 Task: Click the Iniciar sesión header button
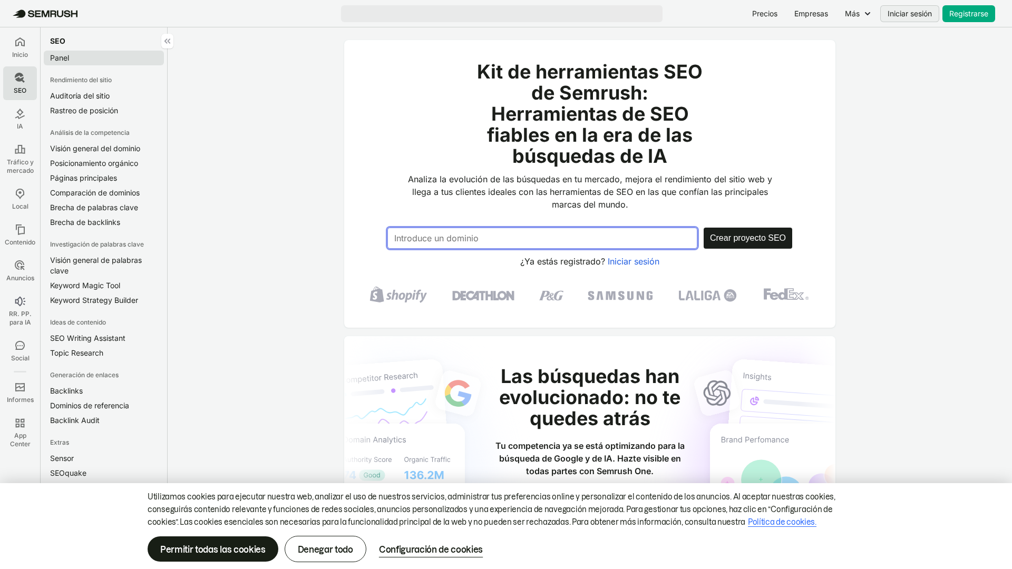coord(910,14)
